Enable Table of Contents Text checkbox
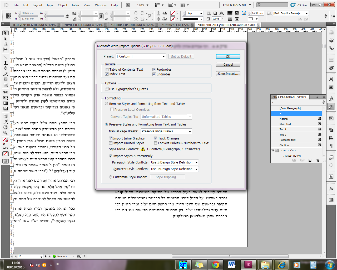 [x=107, y=70]
